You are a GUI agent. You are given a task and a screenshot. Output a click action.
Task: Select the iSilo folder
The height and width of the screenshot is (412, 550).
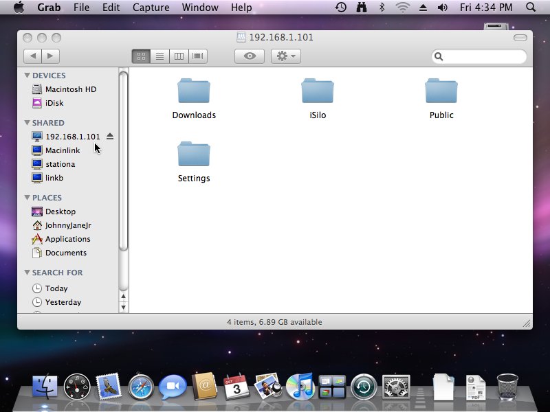tap(318, 91)
